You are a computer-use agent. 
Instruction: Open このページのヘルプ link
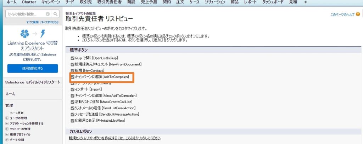(342, 15)
